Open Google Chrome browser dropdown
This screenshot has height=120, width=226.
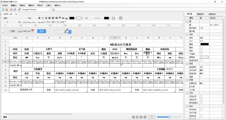pyautogui.click(x=50, y=9)
